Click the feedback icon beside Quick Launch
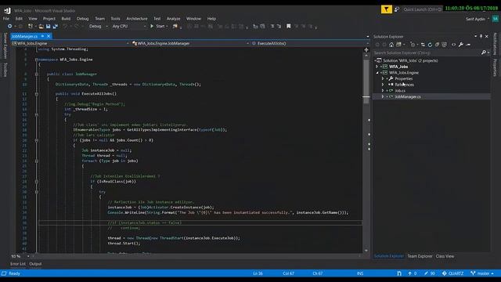 [397, 9]
